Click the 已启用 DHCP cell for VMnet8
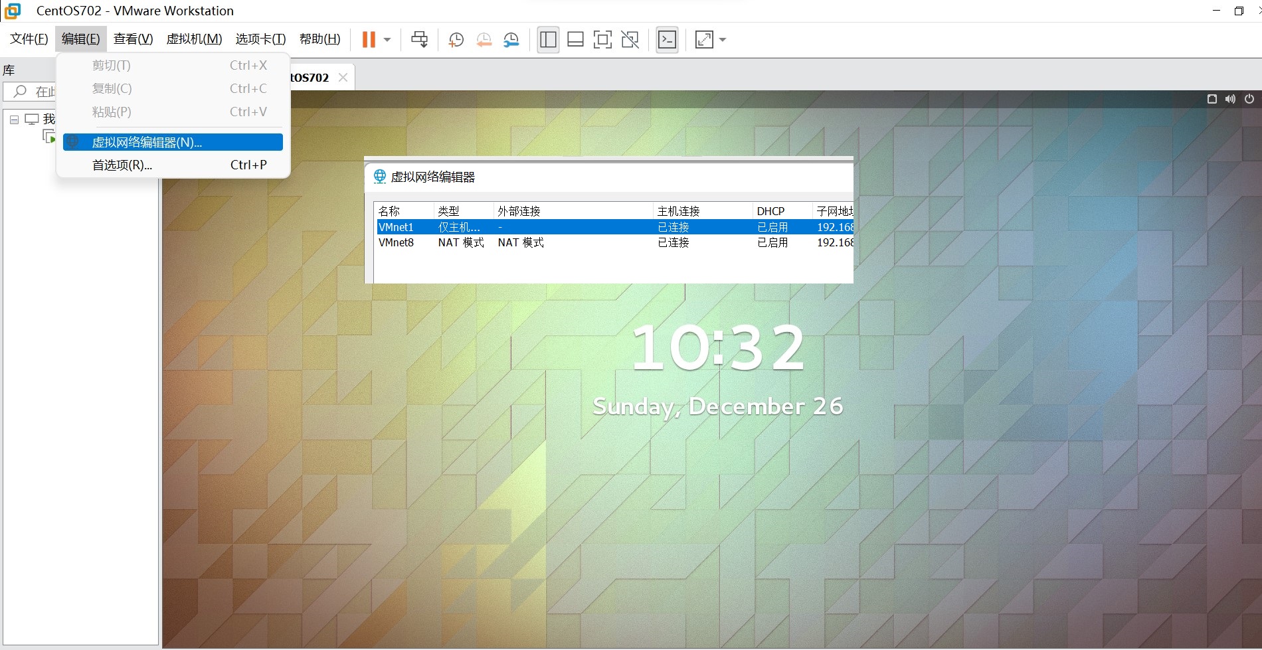Screen dimensions: 1262x650 coord(772,243)
